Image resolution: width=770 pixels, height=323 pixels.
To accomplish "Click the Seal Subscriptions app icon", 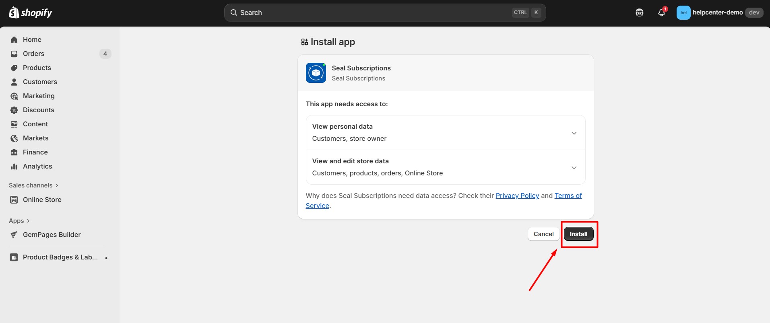I will click(x=316, y=73).
